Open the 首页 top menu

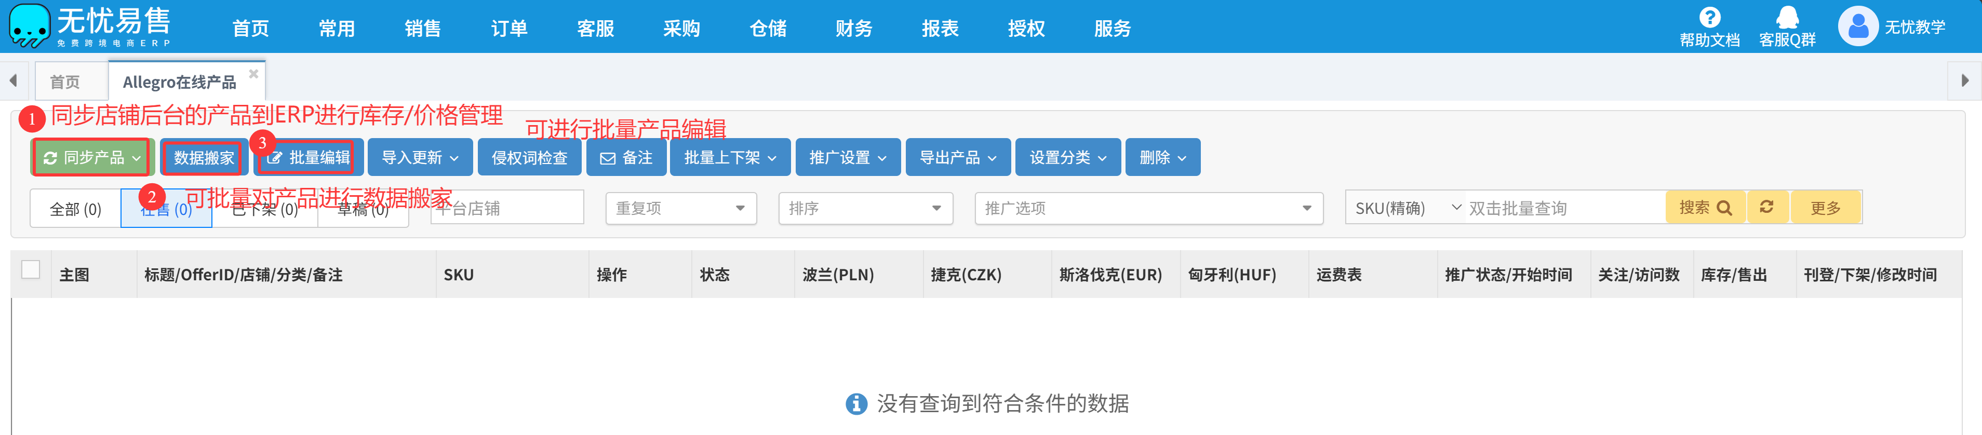(251, 29)
